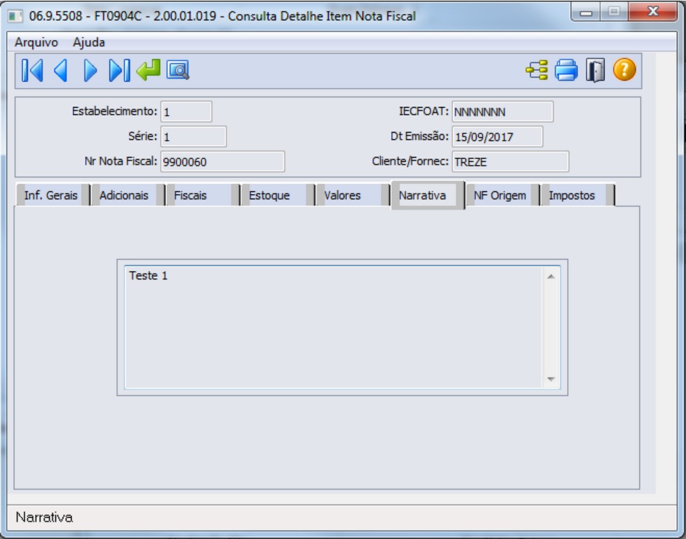Click the blue printer icon
The image size is (686, 539).
pyautogui.click(x=566, y=70)
